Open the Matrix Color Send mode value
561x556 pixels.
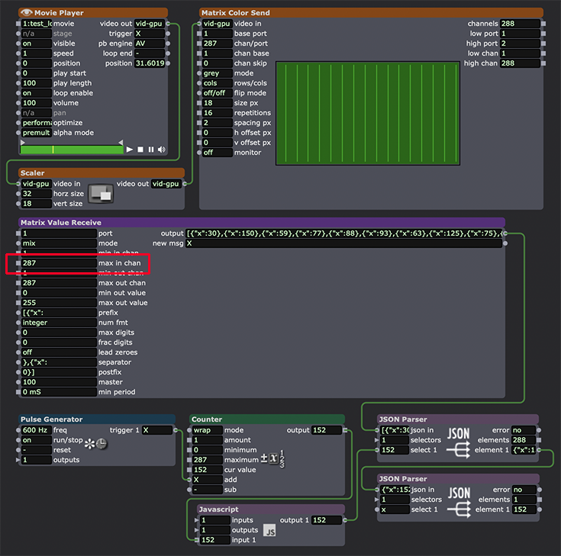tap(217, 73)
